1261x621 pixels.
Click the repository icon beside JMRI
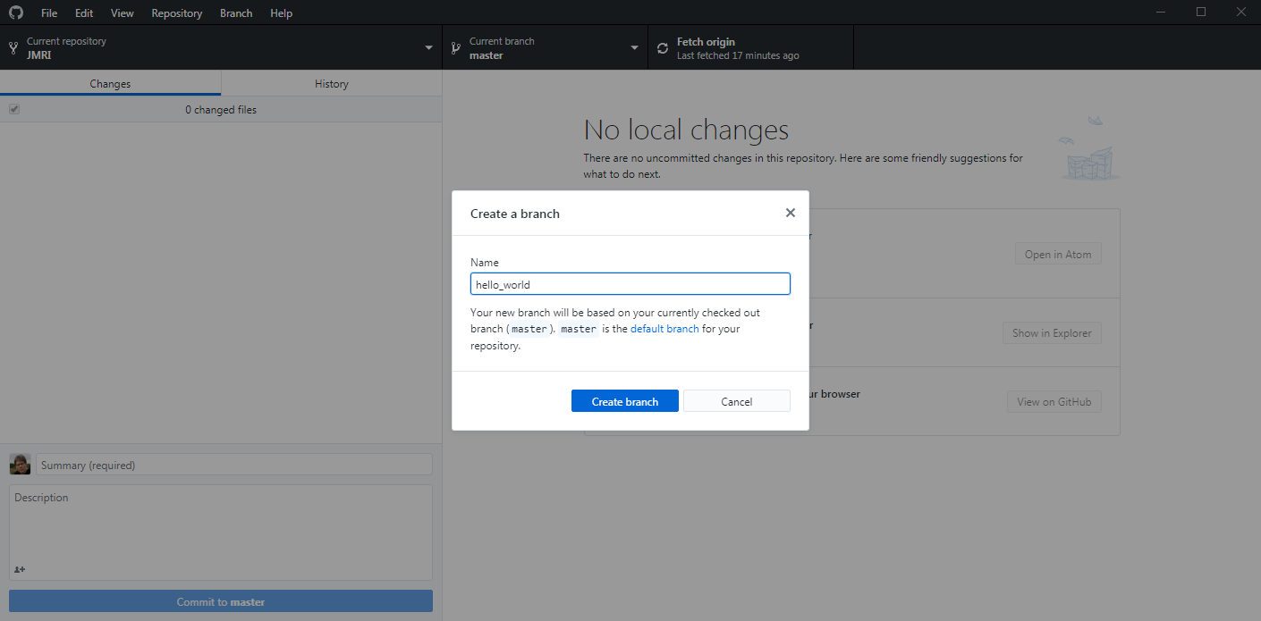pyautogui.click(x=13, y=48)
